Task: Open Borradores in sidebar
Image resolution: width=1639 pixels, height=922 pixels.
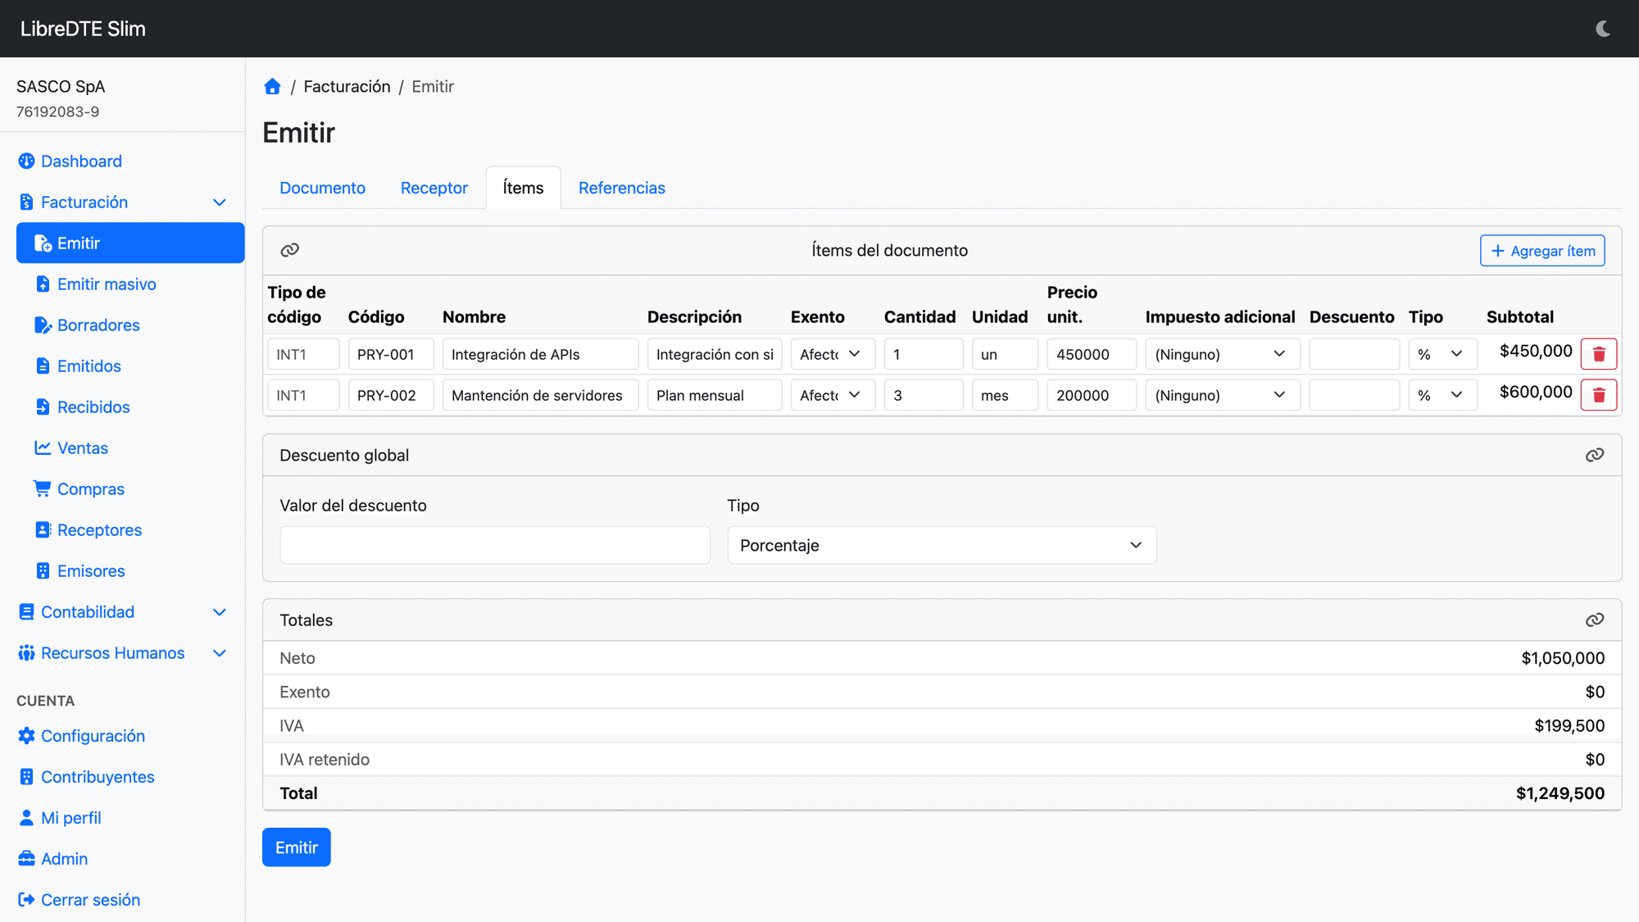Action: (87, 325)
